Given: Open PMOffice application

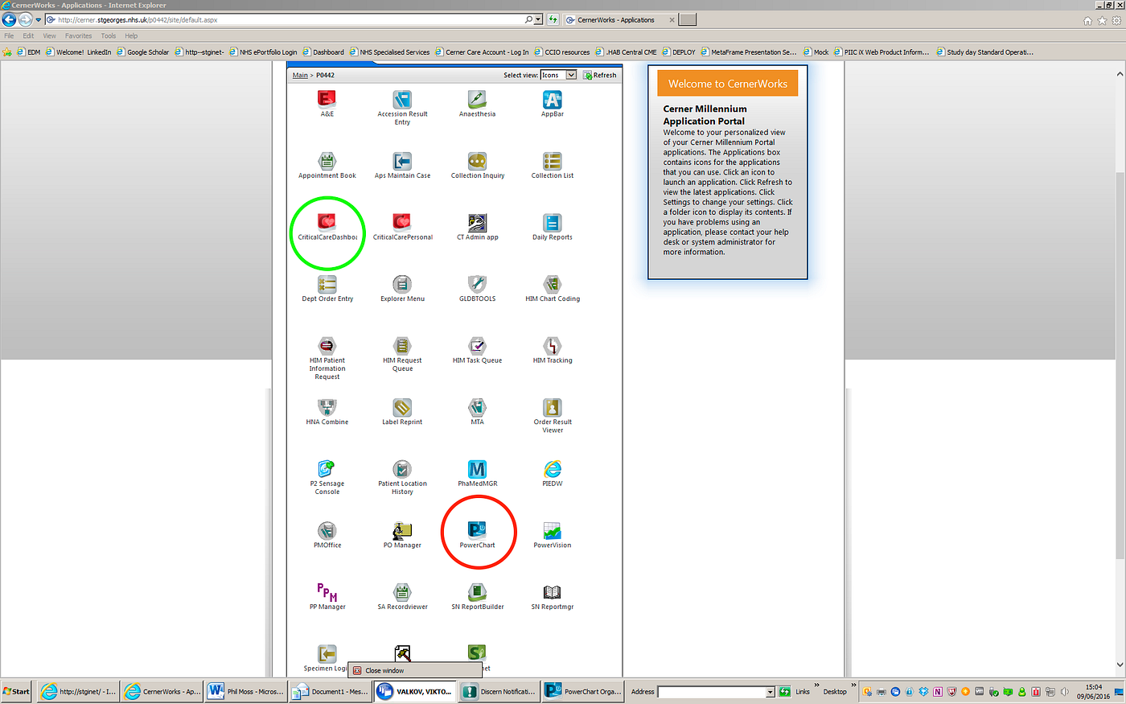Looking at the screenshot, I should tap(327, 531).
